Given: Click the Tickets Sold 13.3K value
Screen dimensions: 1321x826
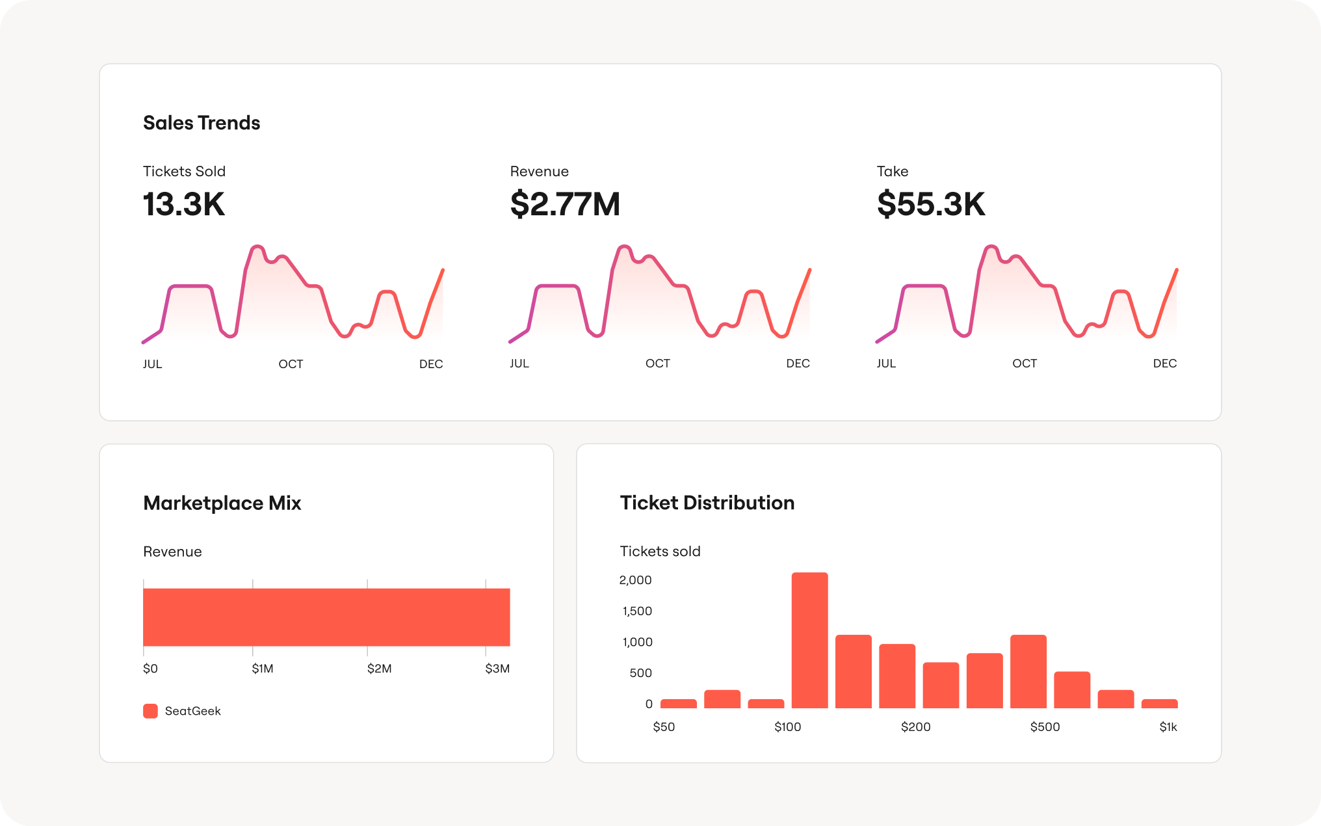Looking at the screenshot, I should (184, 204).
